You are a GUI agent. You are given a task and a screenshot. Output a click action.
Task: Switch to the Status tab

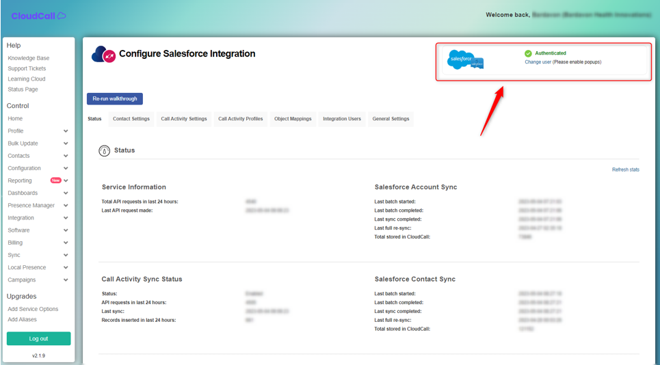tap(94, 119)
